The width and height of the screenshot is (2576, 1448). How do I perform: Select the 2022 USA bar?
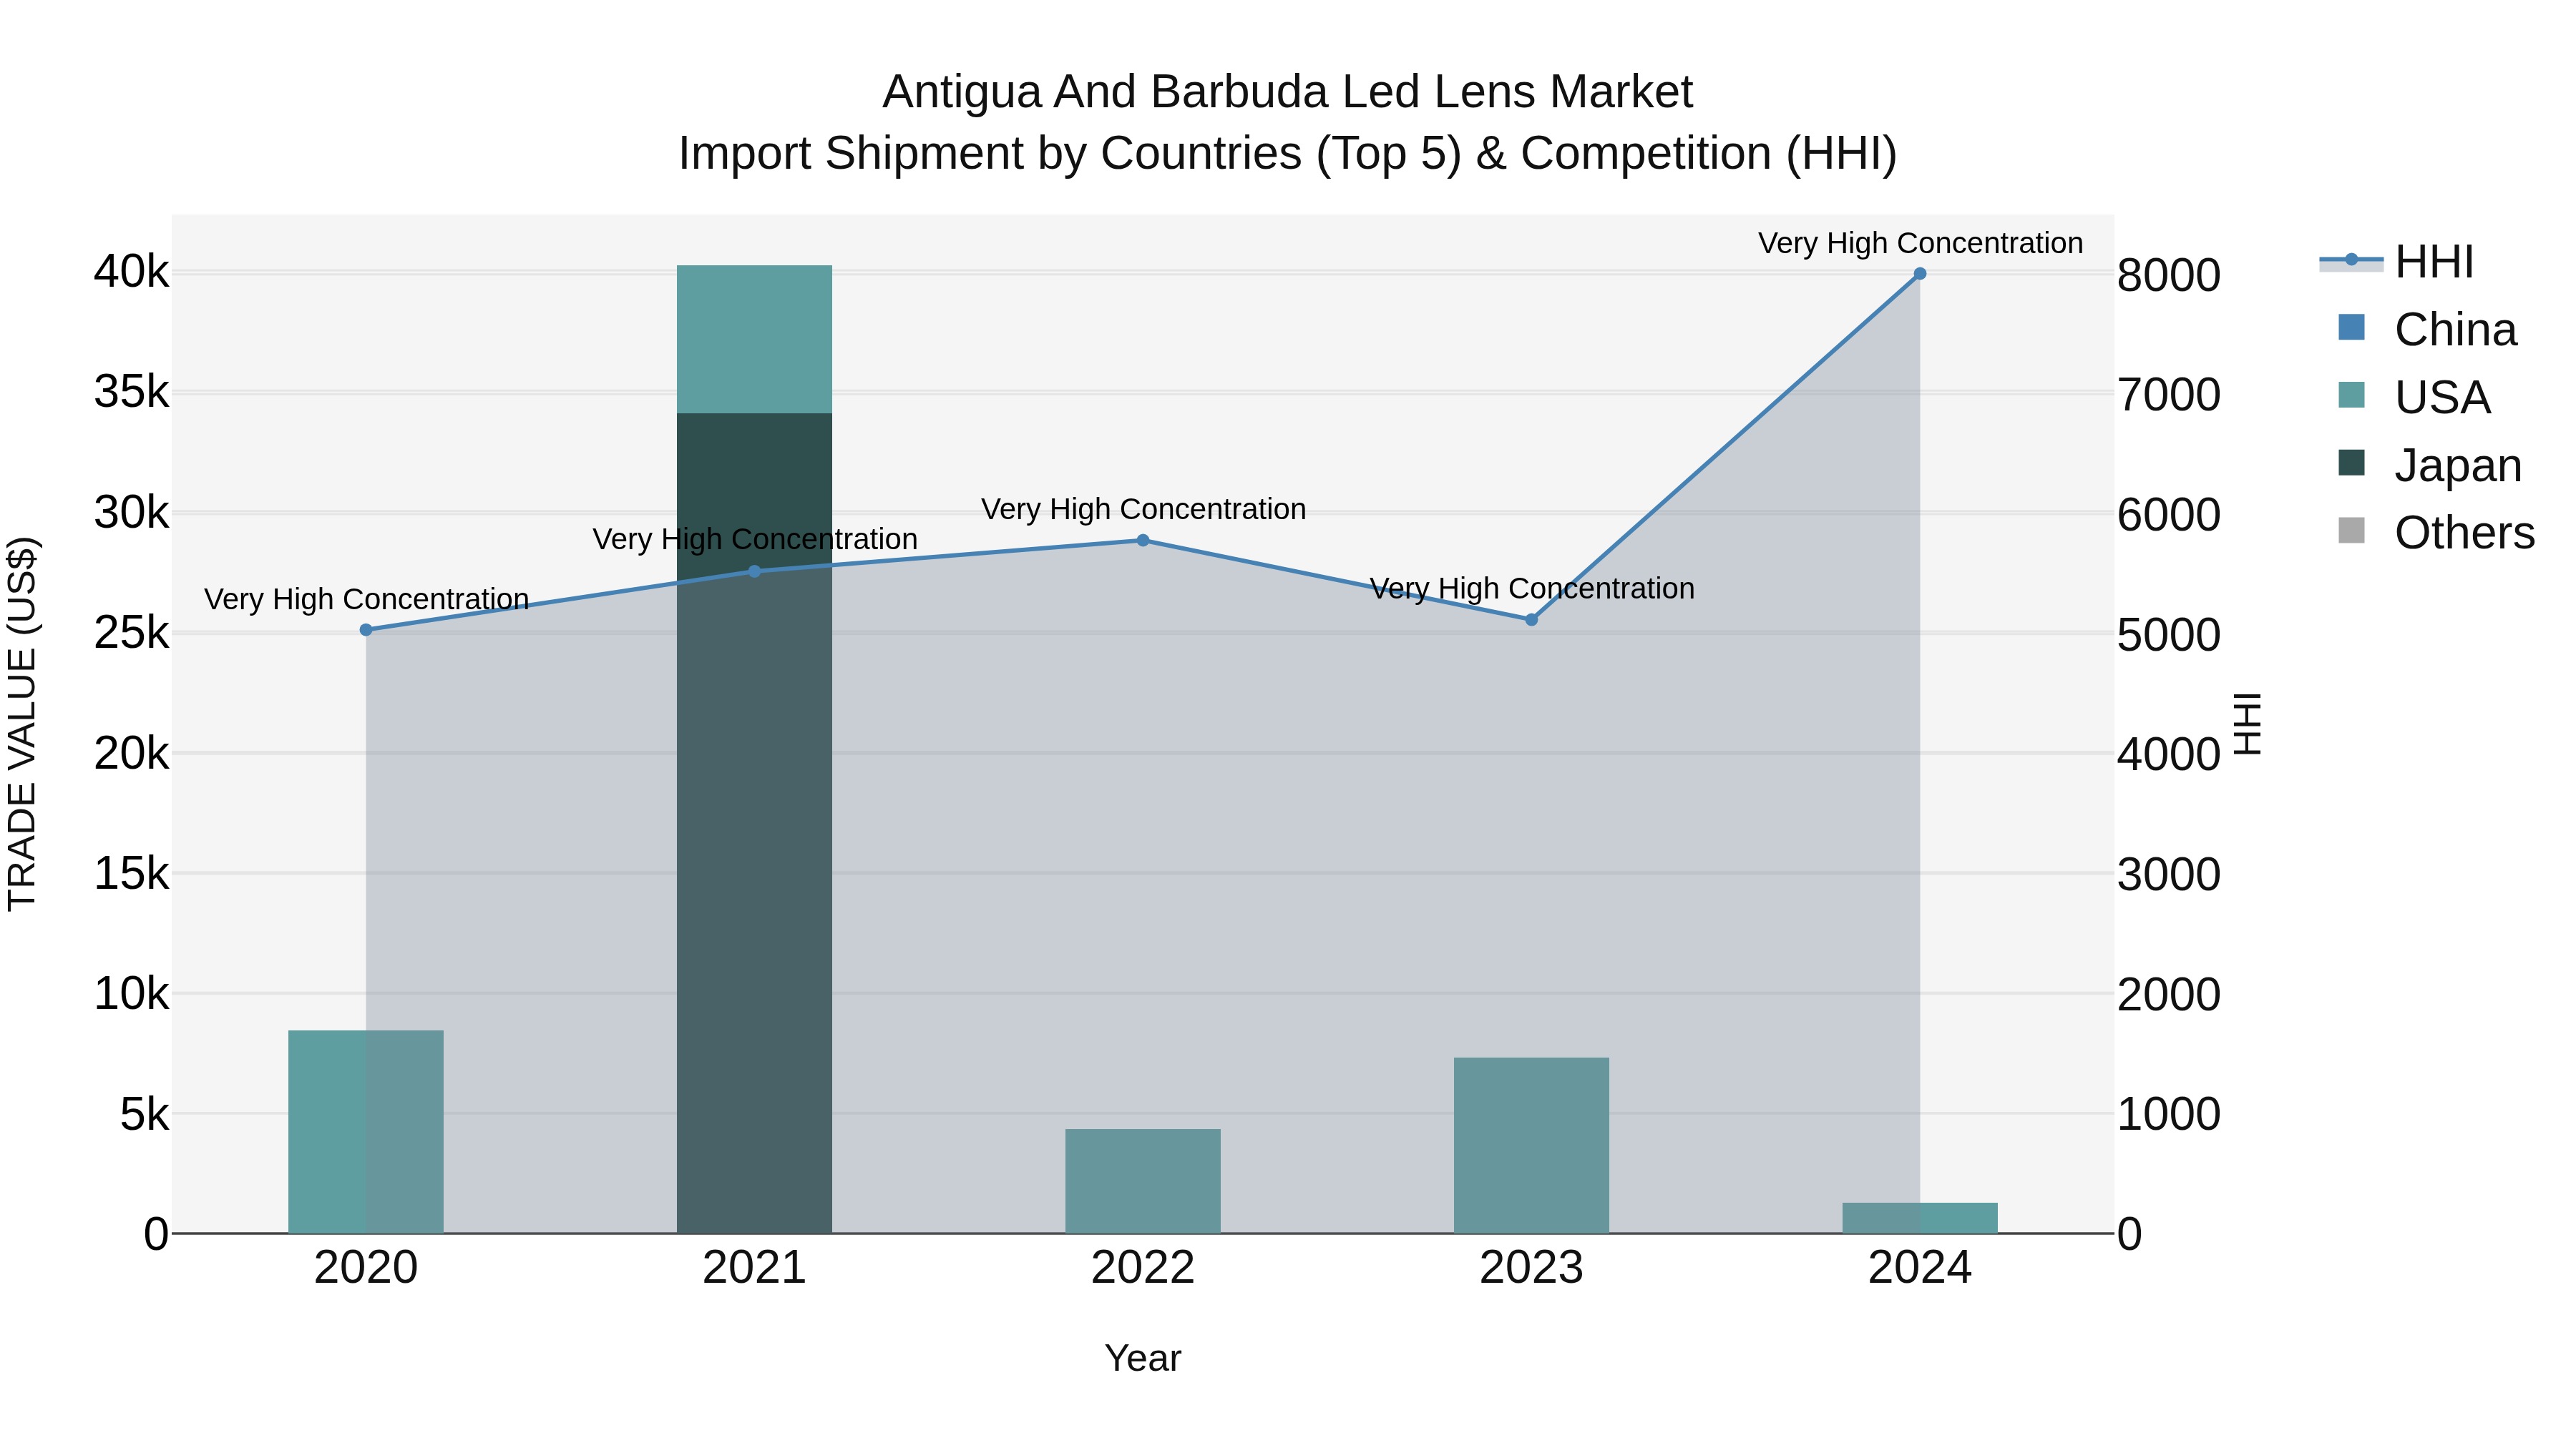click(x=1143, y=1181)
